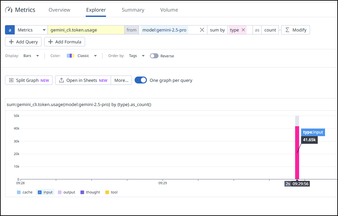338x216 pixels.
Task: Switch to the Overview tab
Action: (59, 10)
